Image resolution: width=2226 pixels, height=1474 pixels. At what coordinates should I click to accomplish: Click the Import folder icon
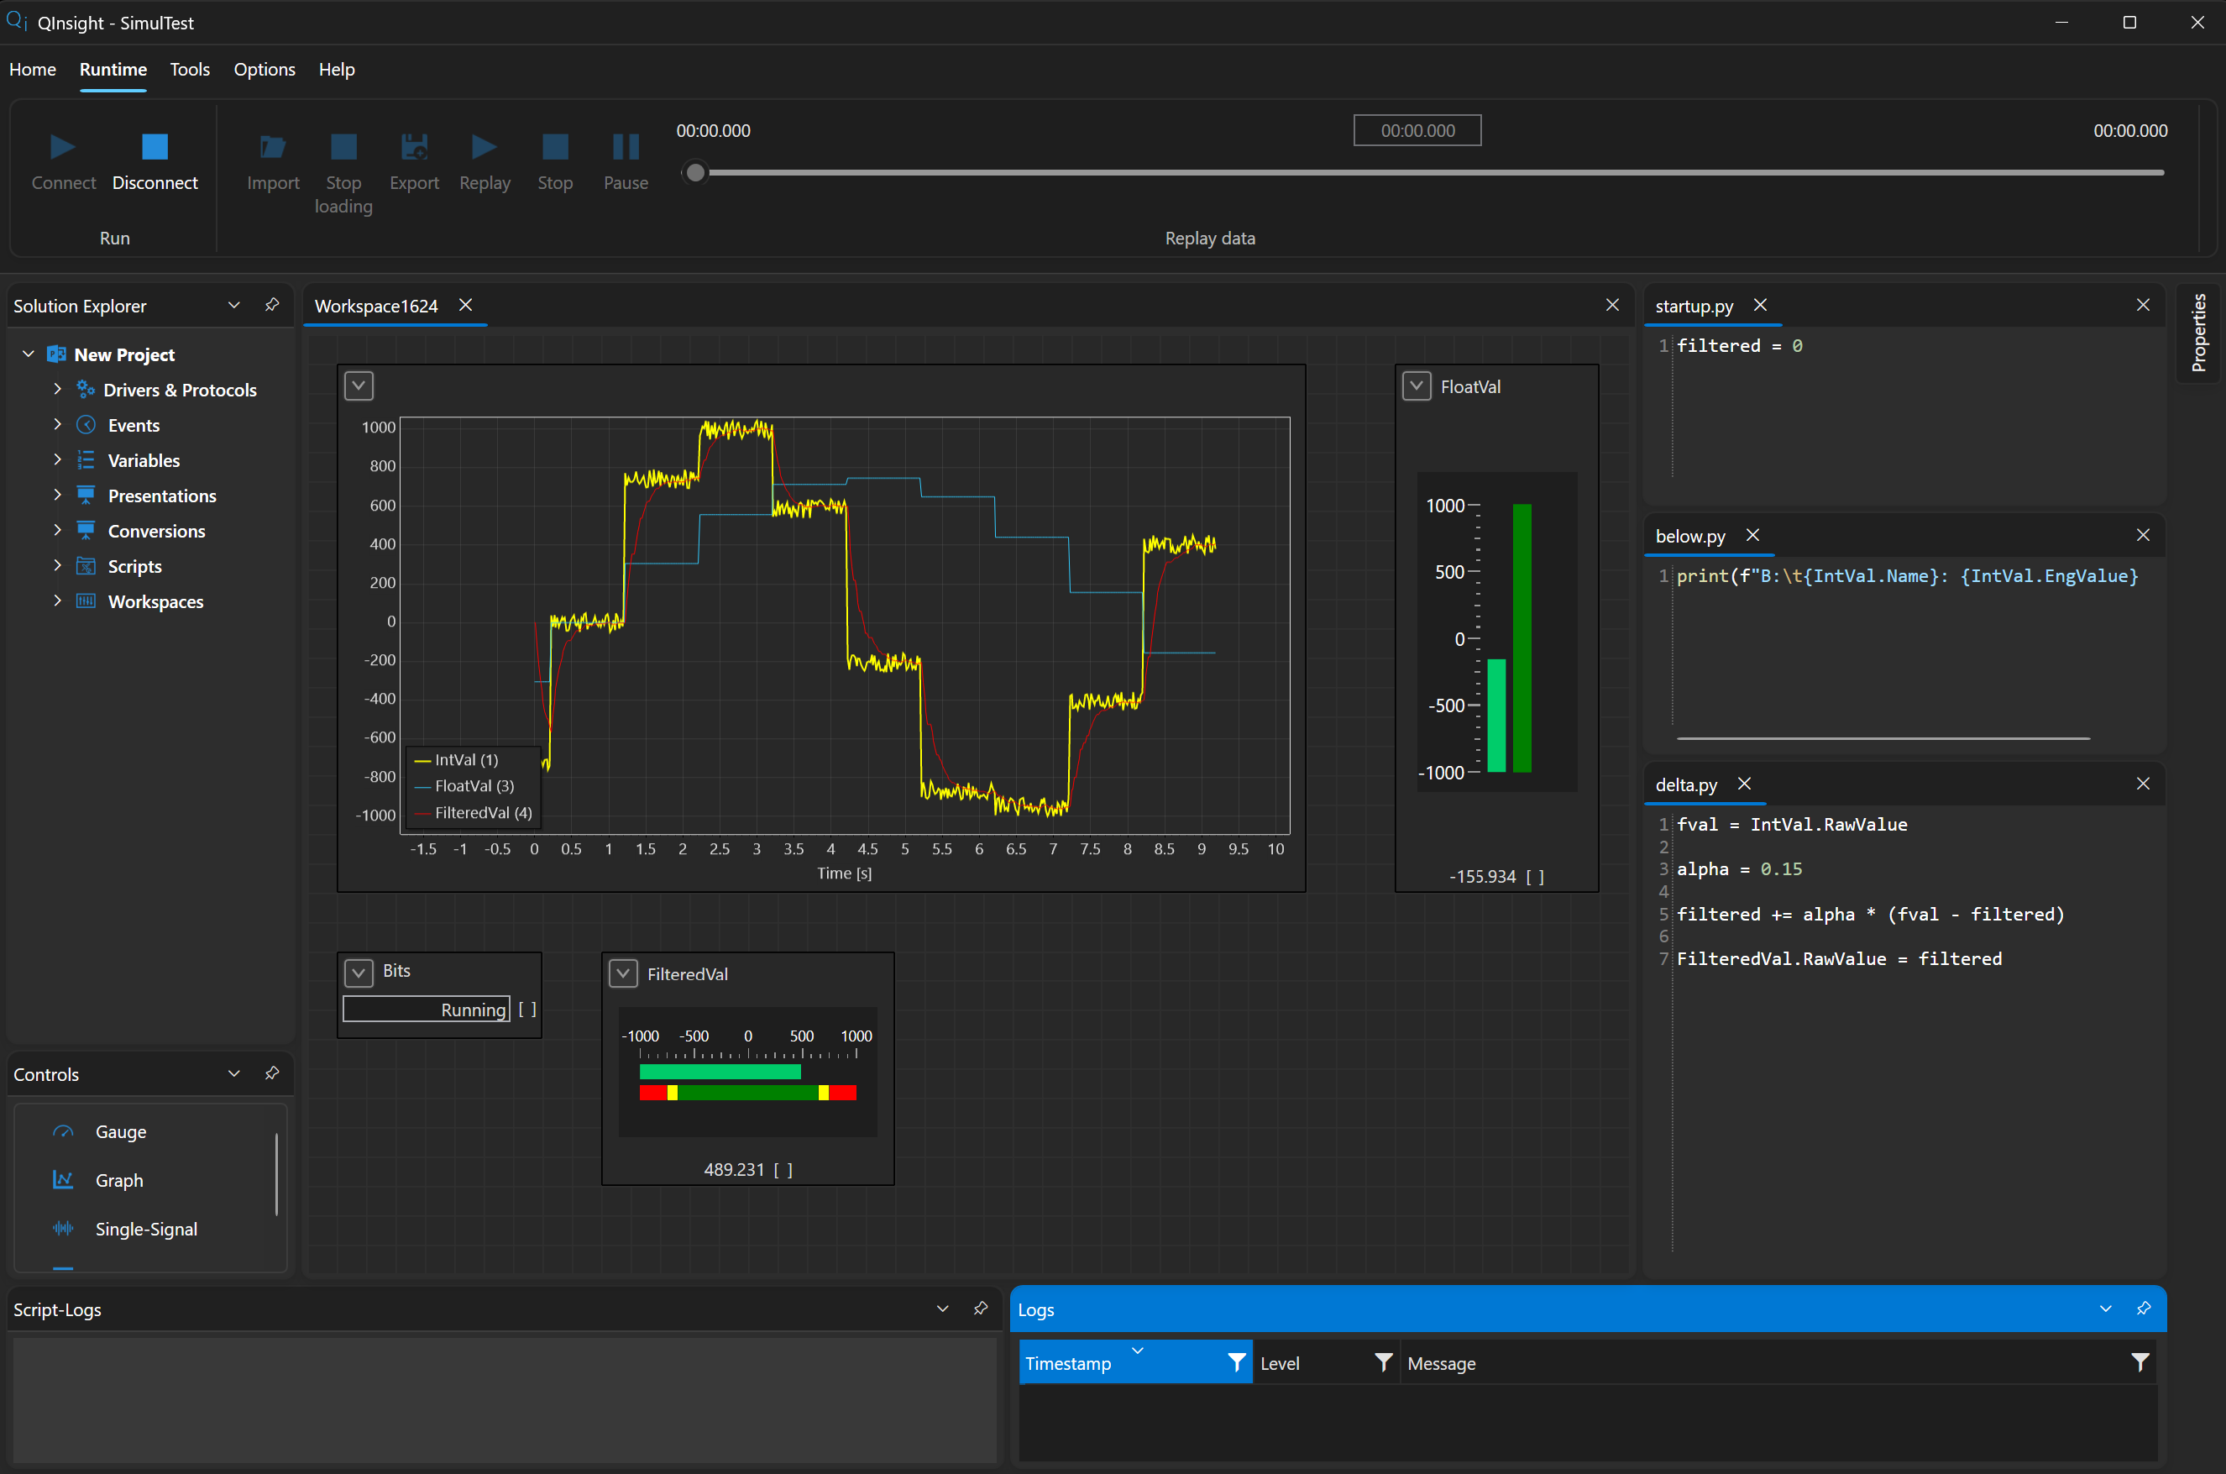[x=273, y=147]
